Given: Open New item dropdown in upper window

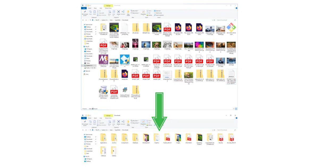Looking at the screenshot, I should point(135,11).
